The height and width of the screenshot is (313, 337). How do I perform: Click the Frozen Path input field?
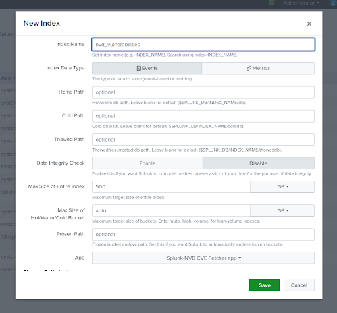coord(203,234)
